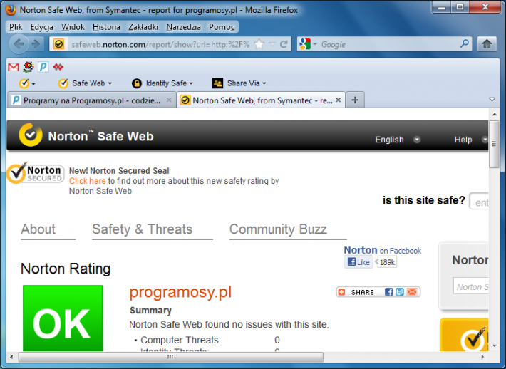Image resolution: width=506 pixels, height=369 pixels.
Task: Click the Norton Secured seal image
Action: point(36,173)
